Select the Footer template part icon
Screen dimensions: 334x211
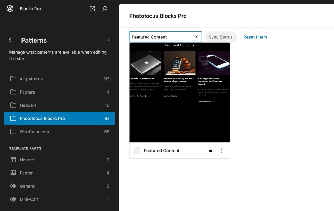(13, 173)
